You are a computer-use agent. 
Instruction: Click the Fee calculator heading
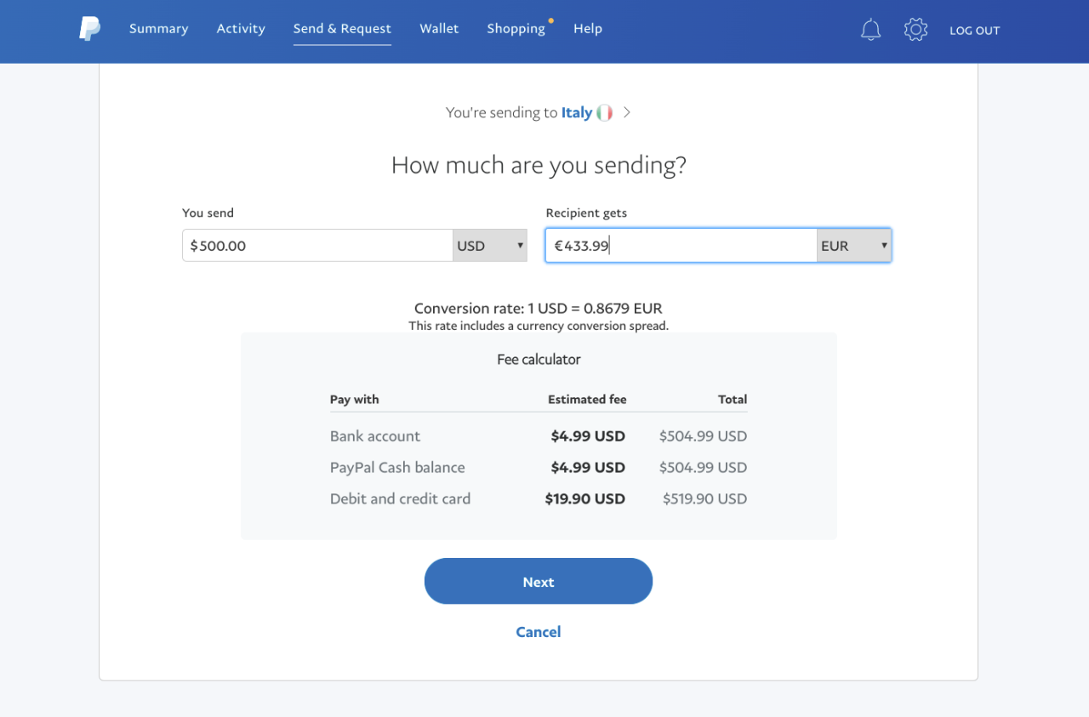click(539, 360)
